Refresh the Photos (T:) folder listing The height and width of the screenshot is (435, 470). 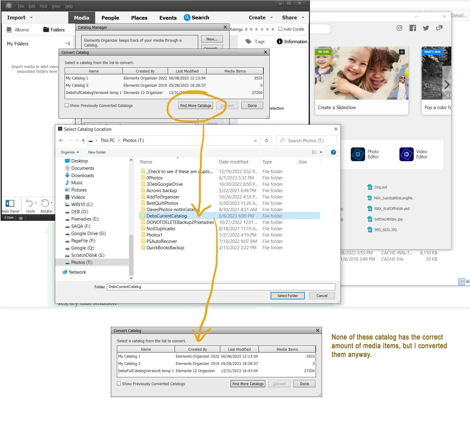pos(266,140)
